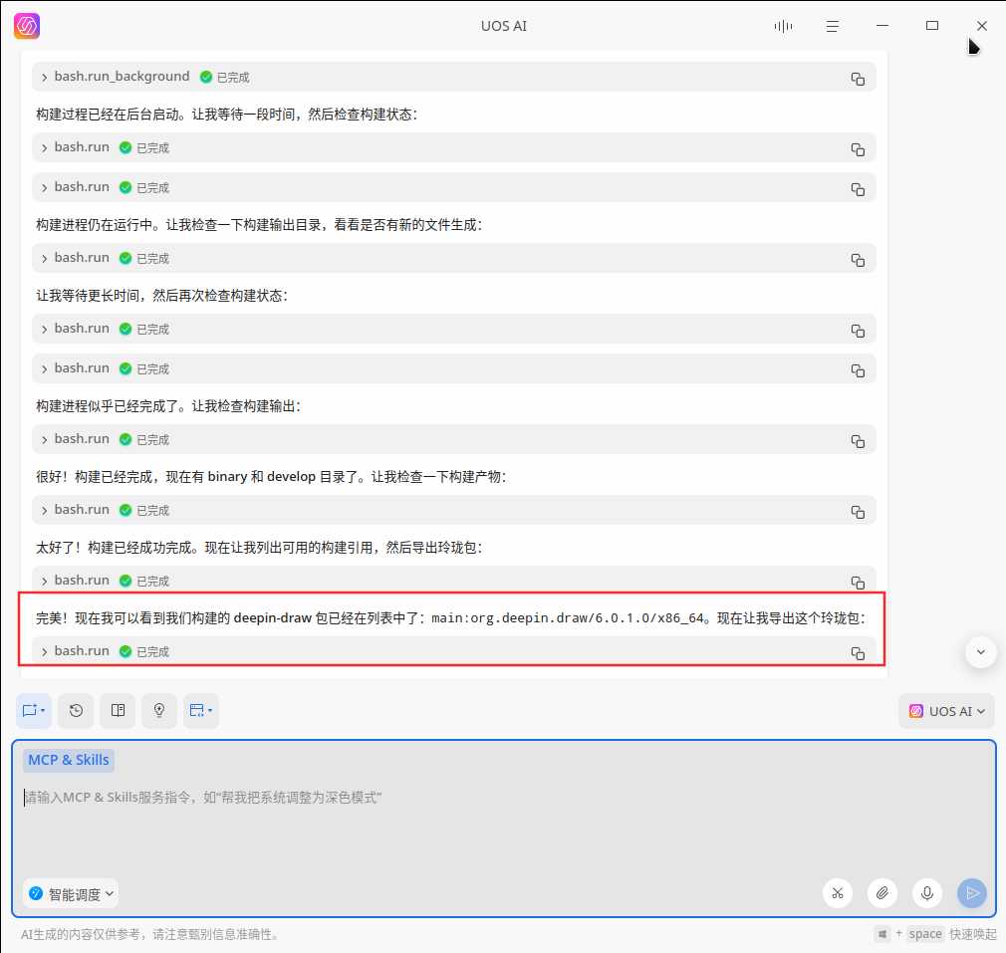Click text 构建过程已经在后台启动
The width and height of the screenshot is (1006, 953).
pyautogui.click(x=108, y=115)
